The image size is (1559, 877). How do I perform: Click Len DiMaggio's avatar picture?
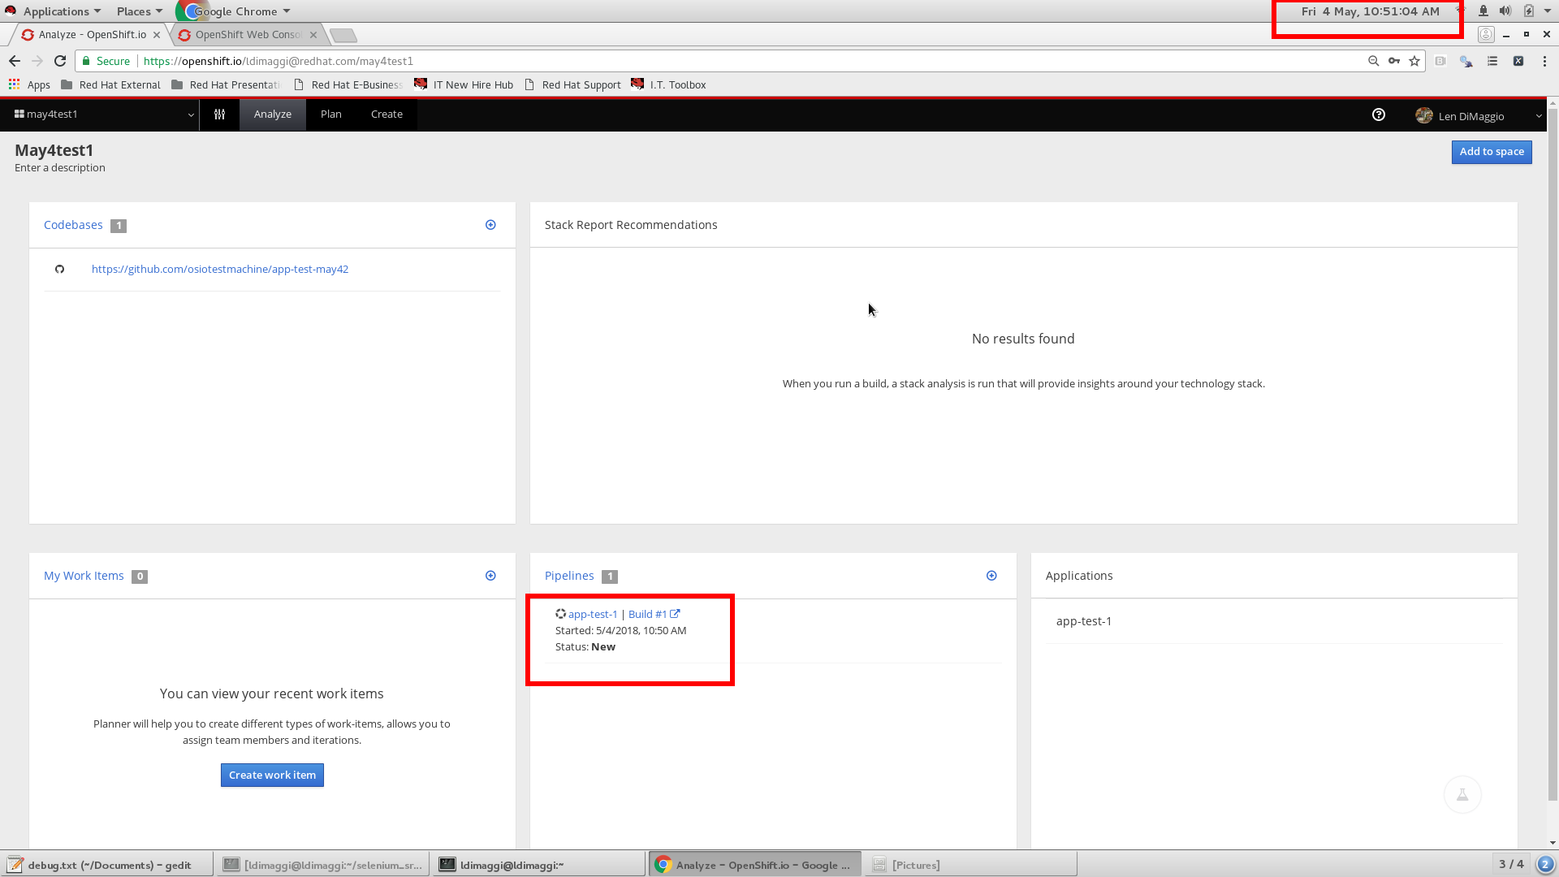[1424, 115]
